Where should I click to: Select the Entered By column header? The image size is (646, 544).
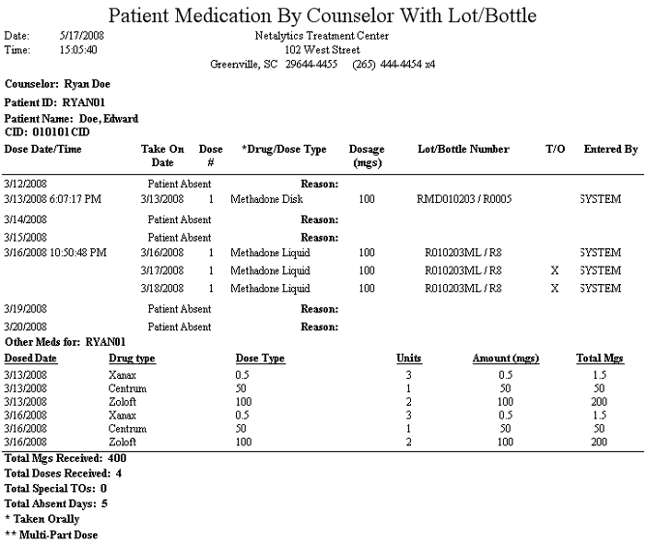click(610, 150)
